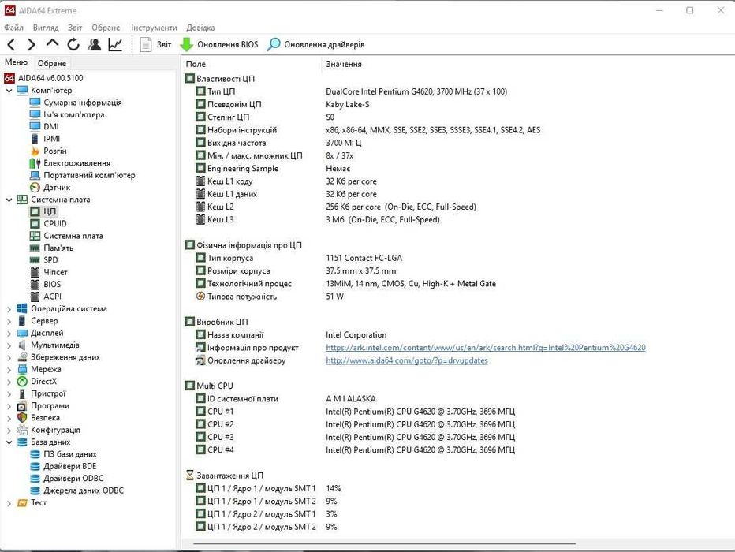Expand the Операційна система node

pyautogui.click(x=9, y=309)
